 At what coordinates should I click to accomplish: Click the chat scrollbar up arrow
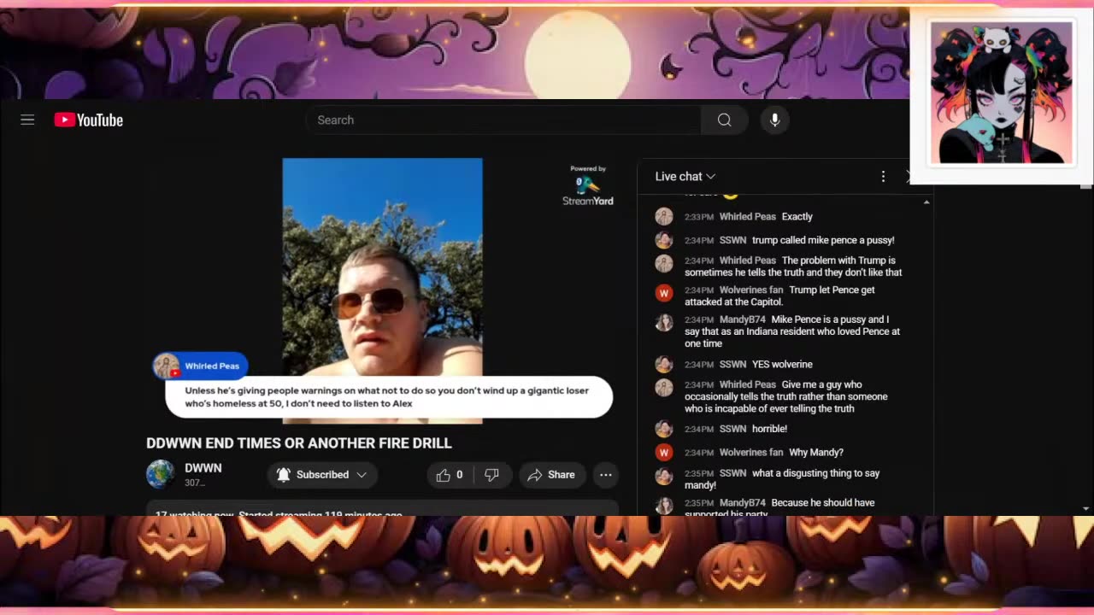pyautogui.click(x=926, y=202)
